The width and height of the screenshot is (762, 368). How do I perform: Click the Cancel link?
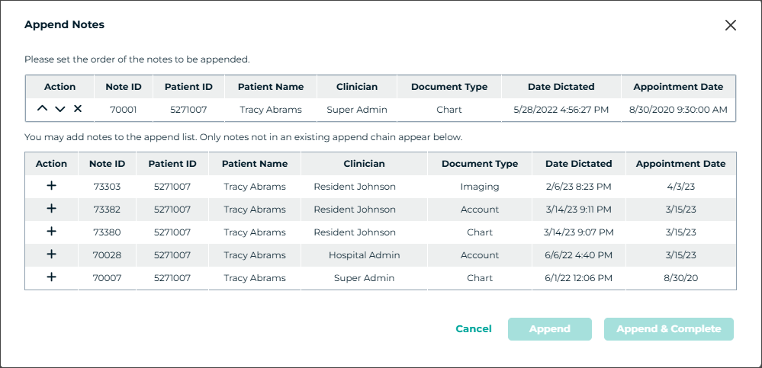click(474, 328)
